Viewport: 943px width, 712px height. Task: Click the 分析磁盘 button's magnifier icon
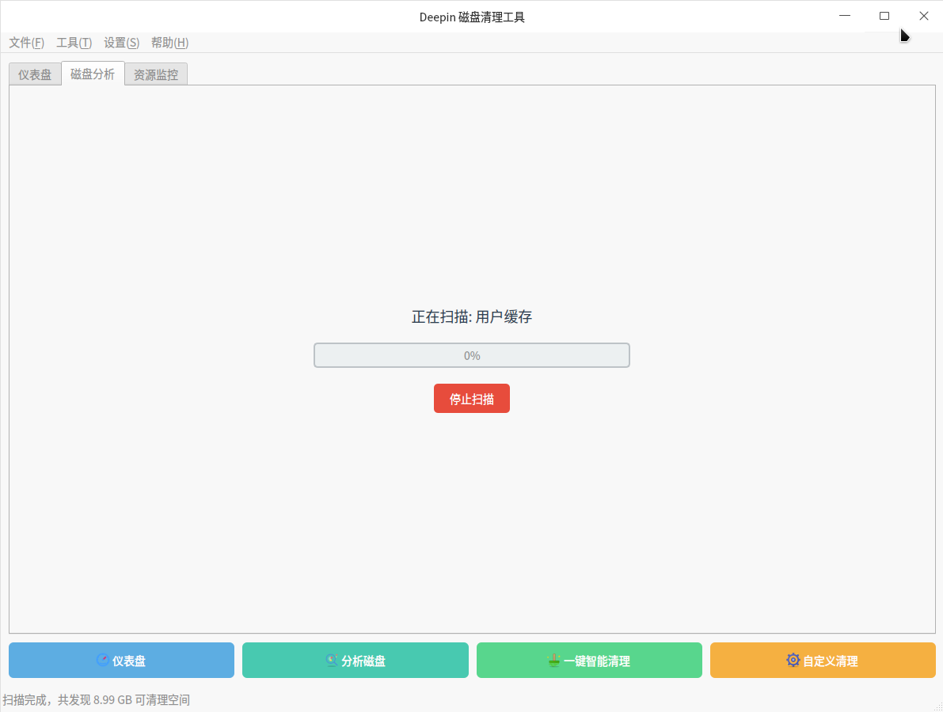tap(332, 661)
